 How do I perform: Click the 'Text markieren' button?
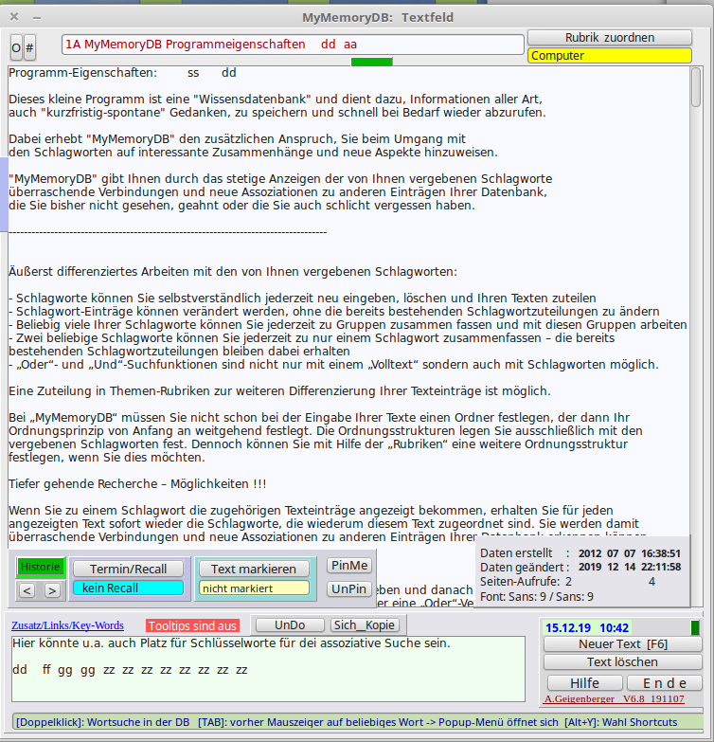(x=254, y=569)
